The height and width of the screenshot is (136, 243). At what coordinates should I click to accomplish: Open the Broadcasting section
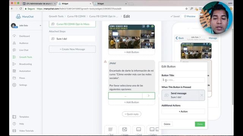point(25,64)
